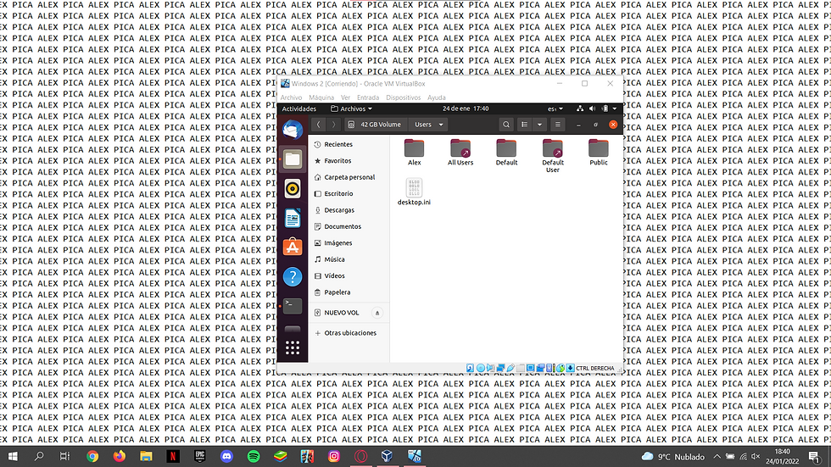Open the Files app in the Ubuntu dock
The height and width of the screenshot is (467, 831).
(x=293, y=158)
